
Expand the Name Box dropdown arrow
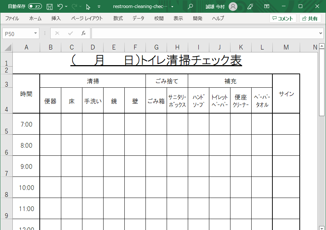[35, 33]
